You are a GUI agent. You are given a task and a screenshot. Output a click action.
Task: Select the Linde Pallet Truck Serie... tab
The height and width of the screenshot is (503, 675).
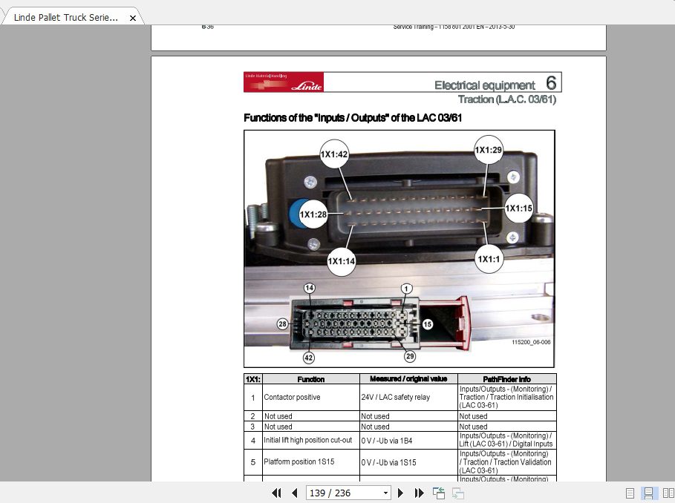pos(66,18)
